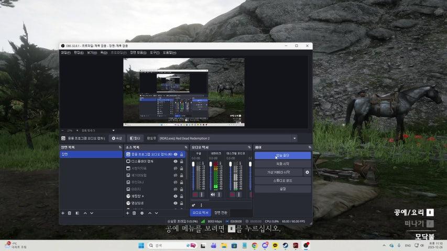Switch to the 장면 전환 tab
The height and width of the screenshot is (251, 447).
(221, 213)
